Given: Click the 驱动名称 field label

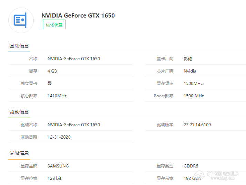Looking at the screenshot, I should click(29, 125).
